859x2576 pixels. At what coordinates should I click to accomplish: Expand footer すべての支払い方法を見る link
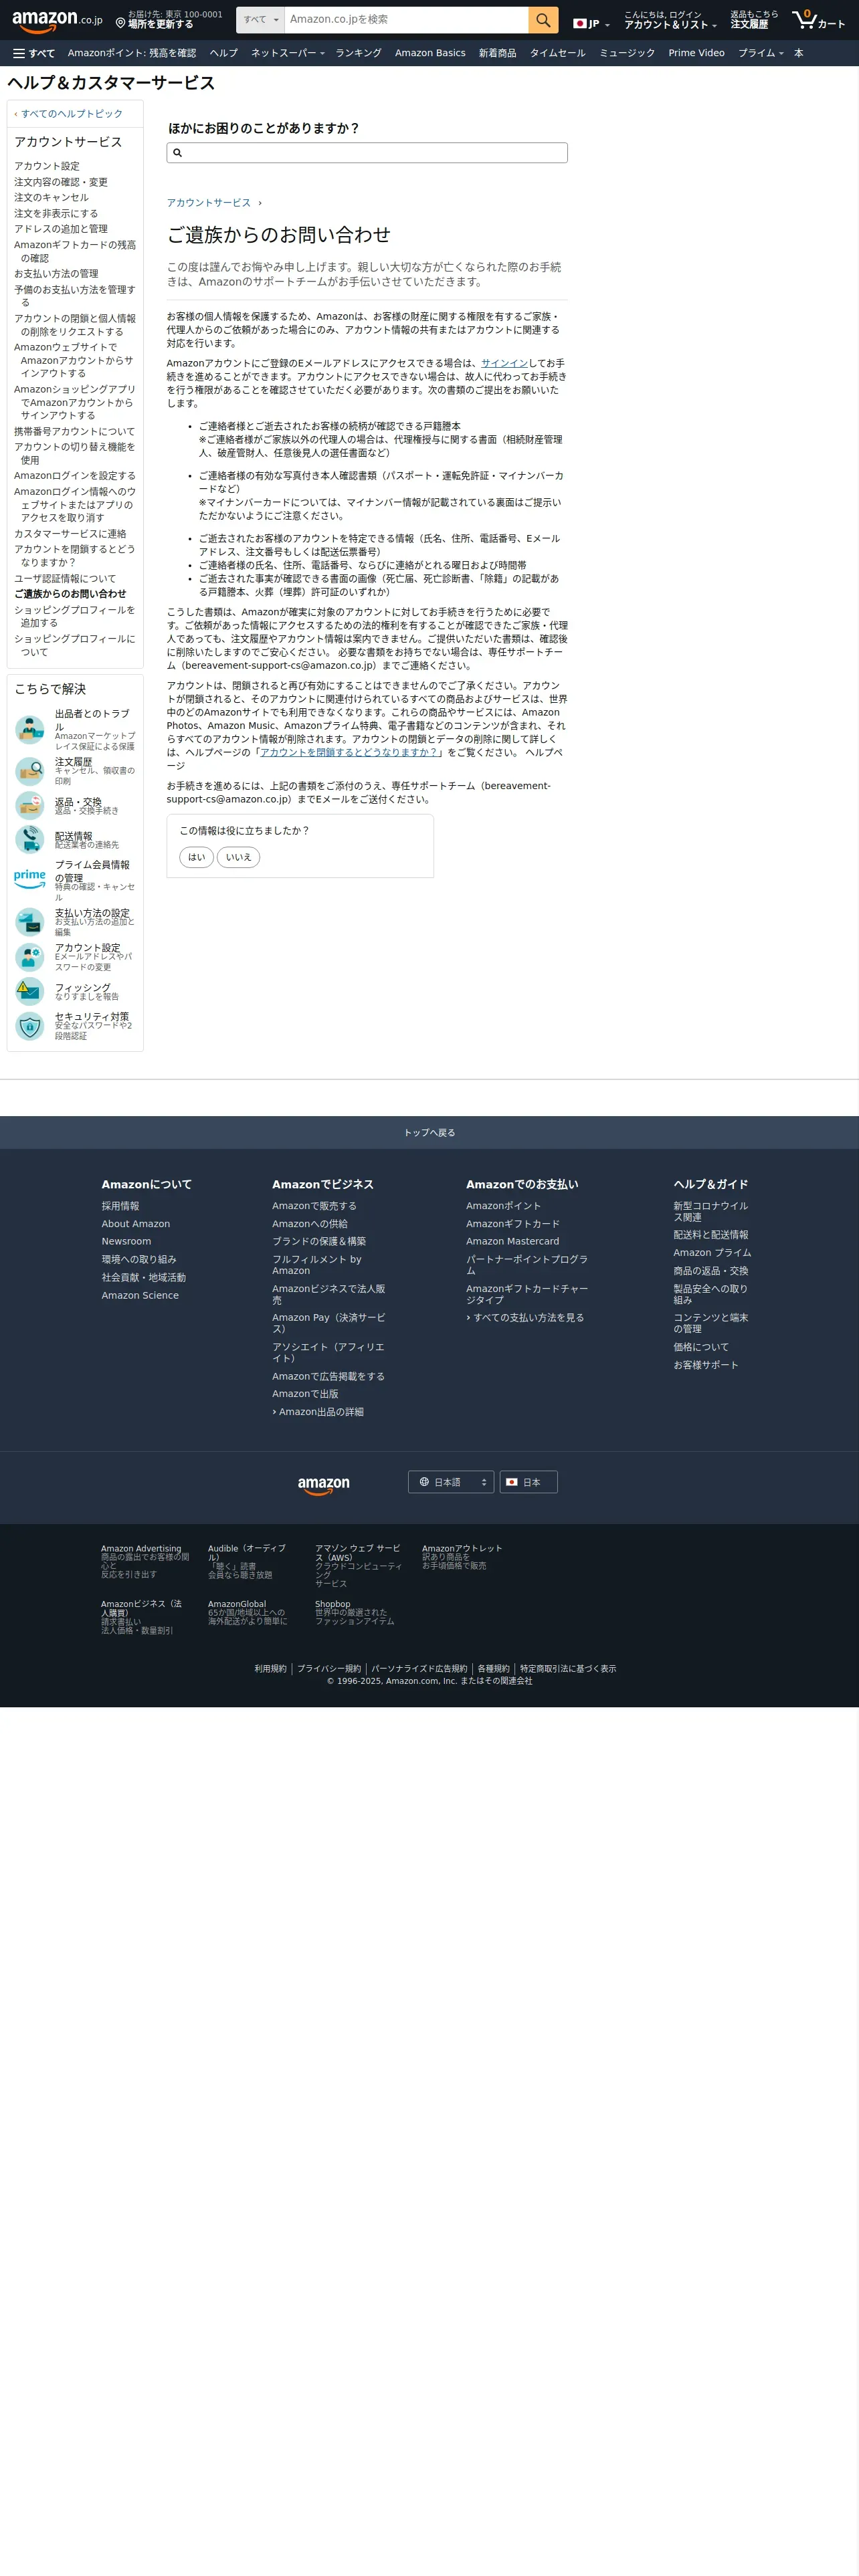click(x=525, y=1318)
